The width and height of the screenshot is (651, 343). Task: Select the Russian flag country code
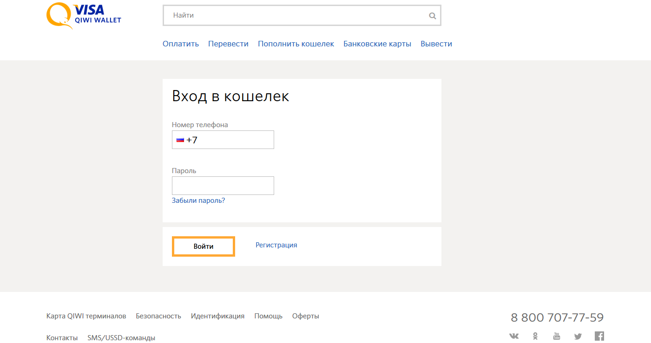(180, 140)
